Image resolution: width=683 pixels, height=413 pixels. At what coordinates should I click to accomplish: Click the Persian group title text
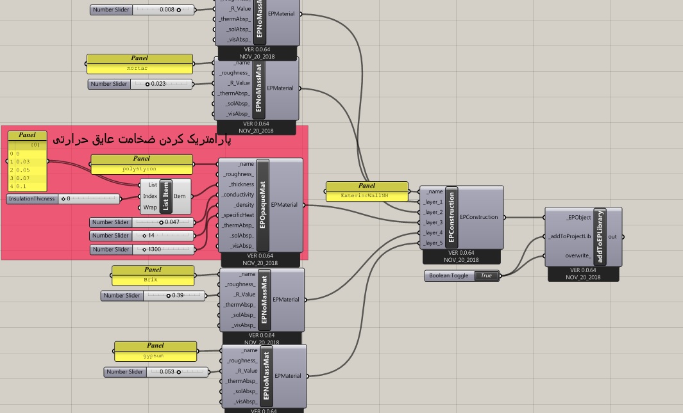[x=142, y=139]
